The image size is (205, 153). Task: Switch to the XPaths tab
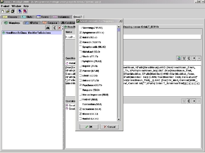[x=31, y=23]
